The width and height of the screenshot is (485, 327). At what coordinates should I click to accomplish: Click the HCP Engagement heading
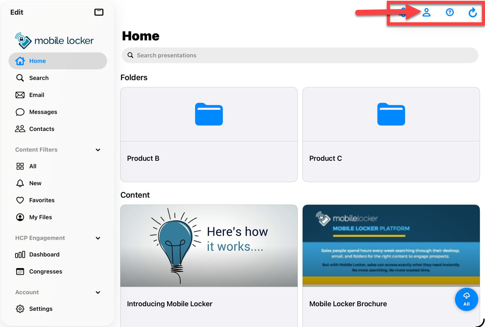(40, 238)
